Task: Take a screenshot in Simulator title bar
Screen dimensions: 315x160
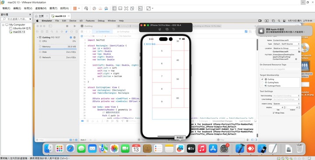Action: [167, 29]
